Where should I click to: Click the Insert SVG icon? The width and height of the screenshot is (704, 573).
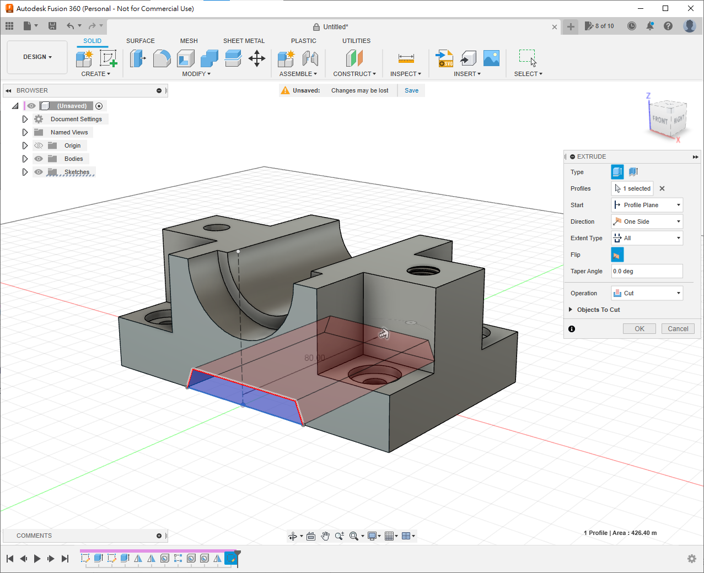(x=444, y=58)
